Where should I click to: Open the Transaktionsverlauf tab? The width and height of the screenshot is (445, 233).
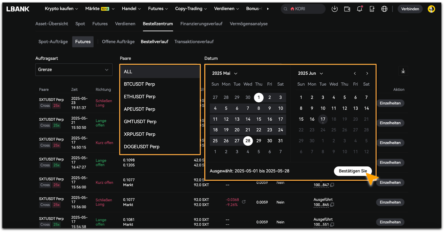coord(194,42)
